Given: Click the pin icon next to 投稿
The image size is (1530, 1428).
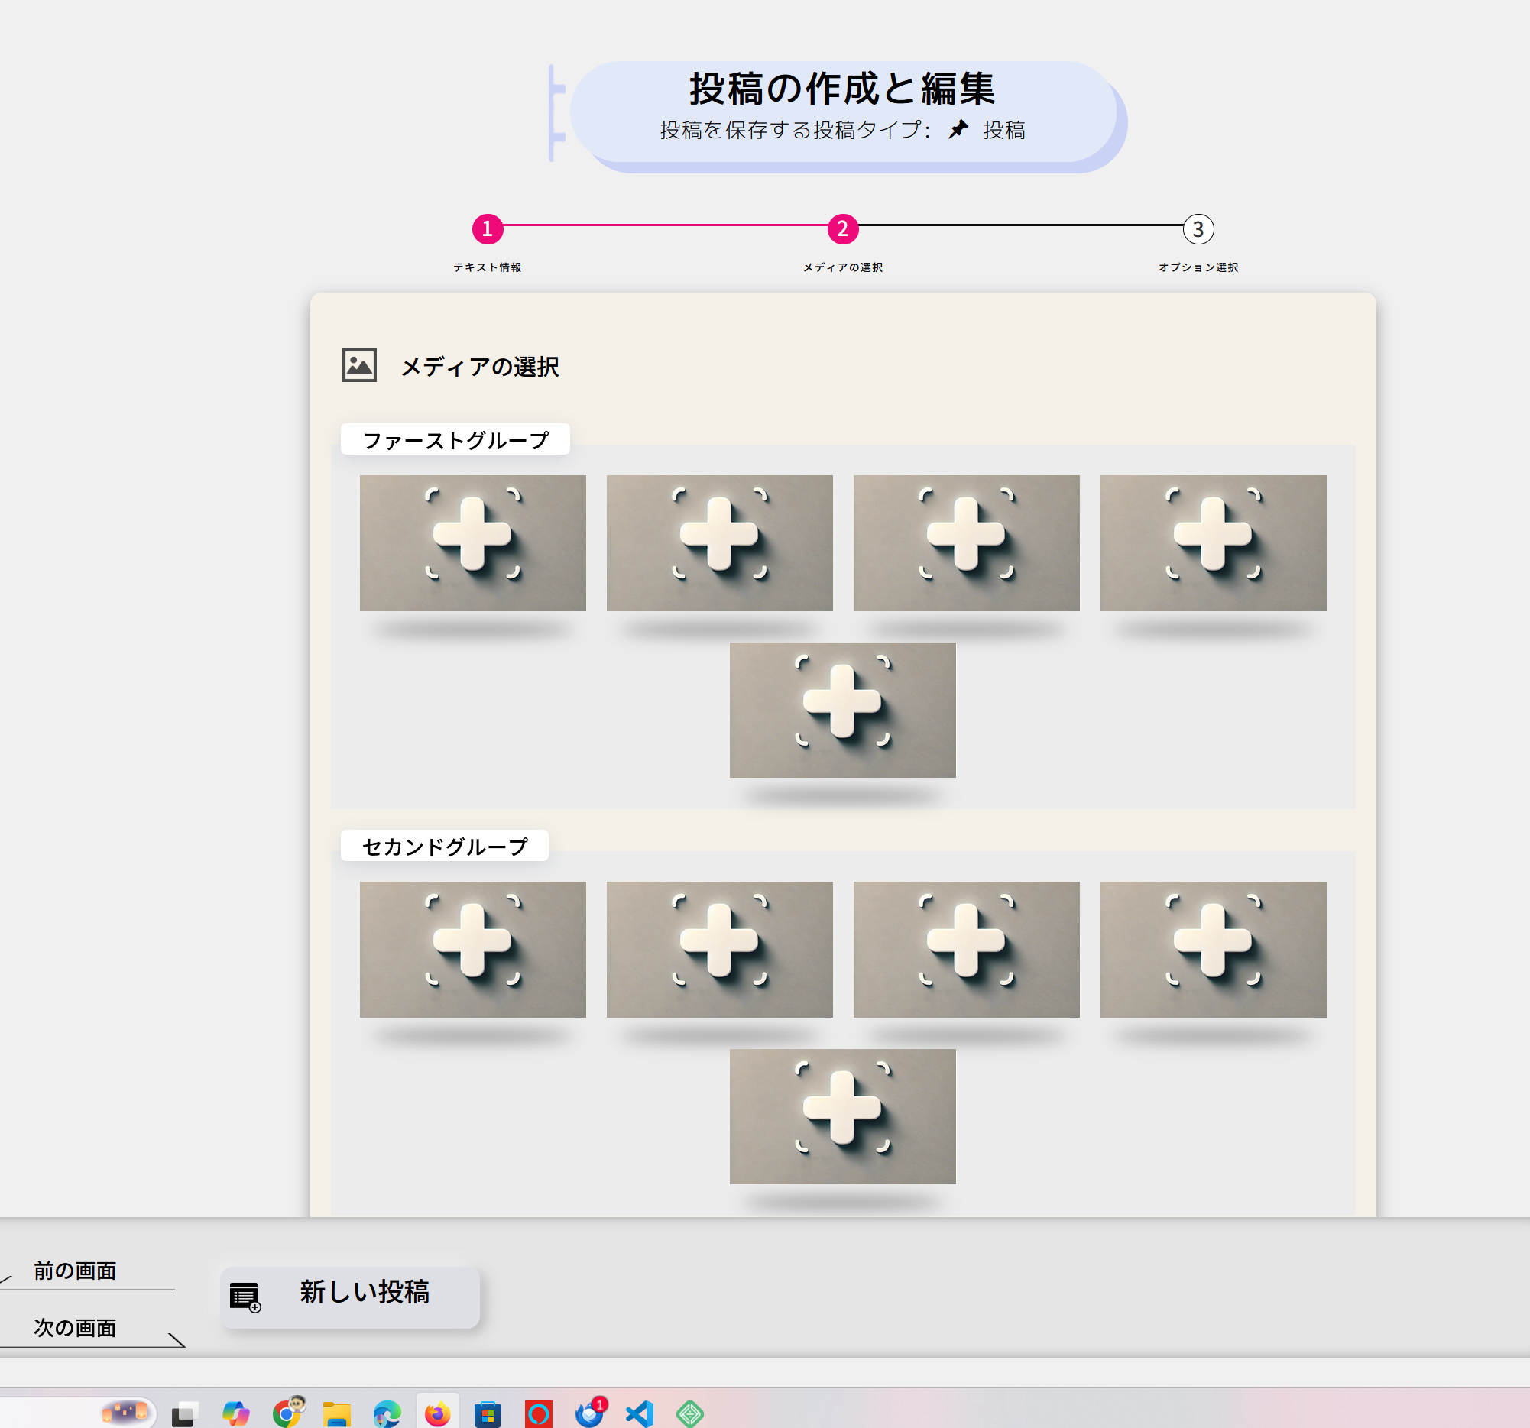Looking at the screenshot, I should click(958, 129).
